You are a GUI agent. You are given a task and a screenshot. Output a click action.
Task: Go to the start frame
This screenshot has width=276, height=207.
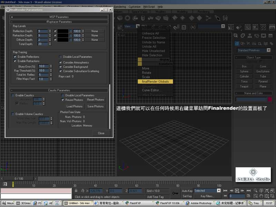tap(225, 191)
